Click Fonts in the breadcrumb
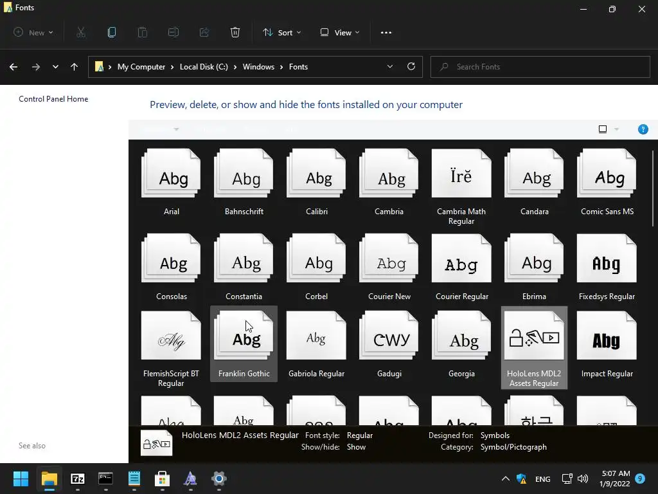 (x=298, y=67)
